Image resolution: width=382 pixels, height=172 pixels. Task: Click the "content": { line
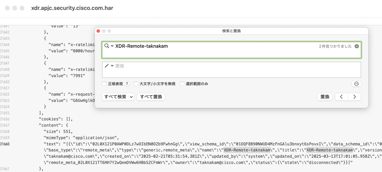point(54,125)
